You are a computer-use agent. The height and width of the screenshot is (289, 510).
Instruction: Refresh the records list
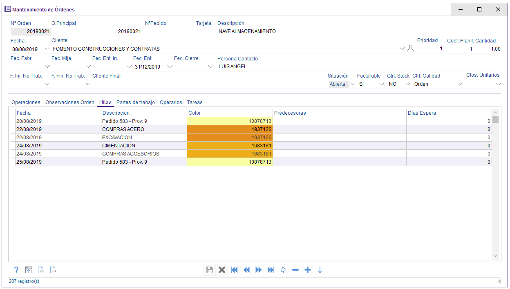tap(283, 270)
